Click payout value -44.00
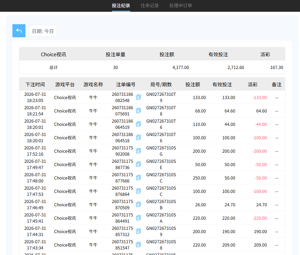300x255 pixels. (x=261, y=124)
